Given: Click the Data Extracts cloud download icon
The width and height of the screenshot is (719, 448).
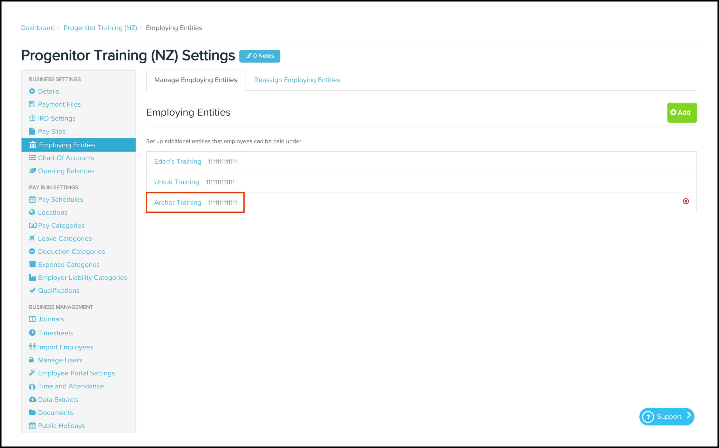Looking at the screenshot, I should pos(32,399).
